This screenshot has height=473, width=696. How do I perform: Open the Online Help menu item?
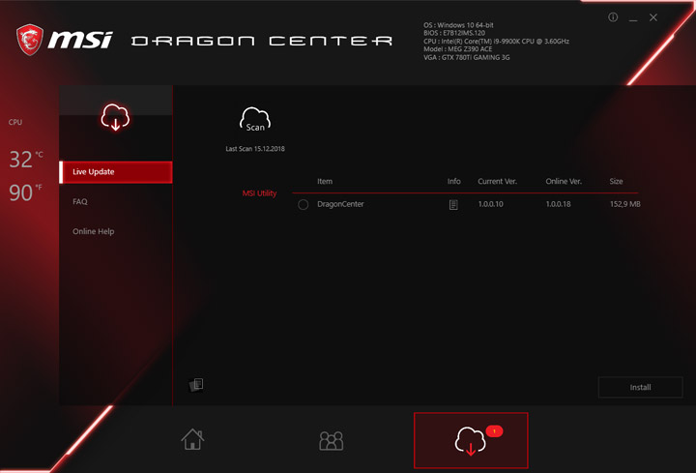coord(93,231)
